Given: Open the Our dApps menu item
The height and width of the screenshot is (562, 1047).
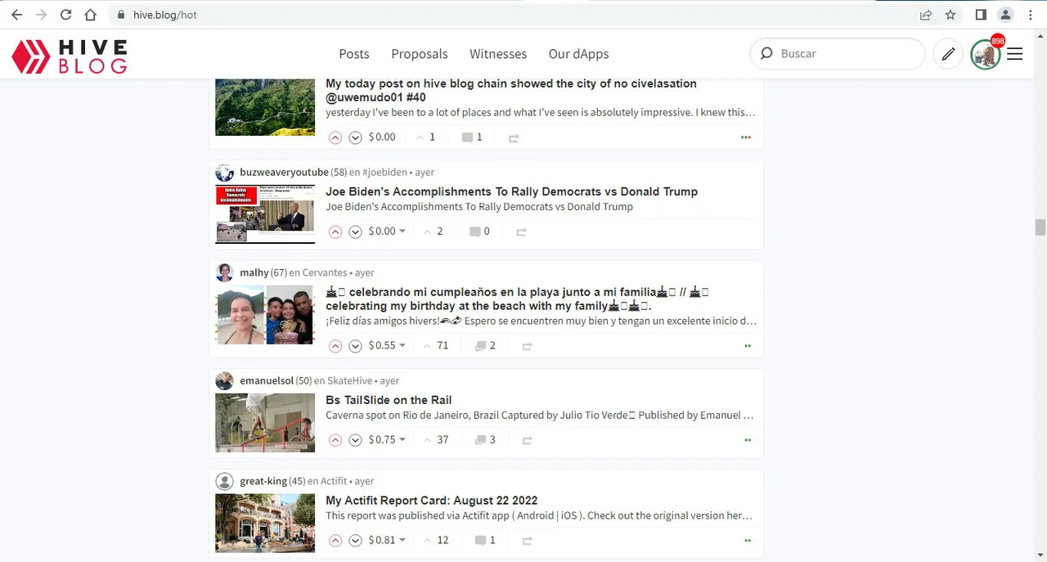Looking at the screenshot, I should [x=578, y=54].
